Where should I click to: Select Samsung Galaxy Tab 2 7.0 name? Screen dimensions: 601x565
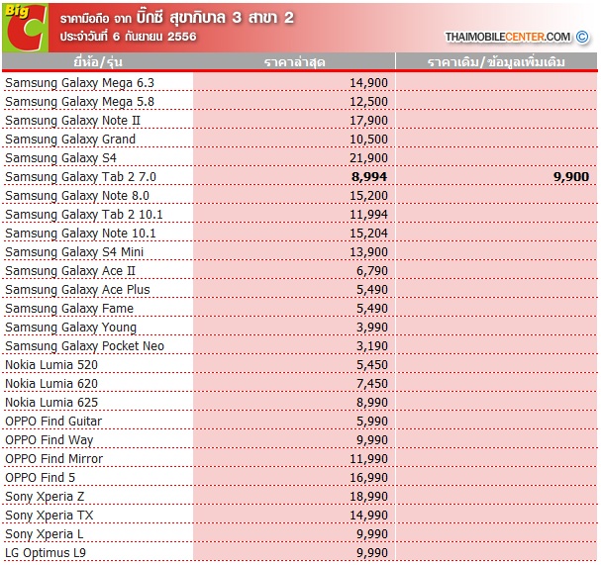coord(80,176)
